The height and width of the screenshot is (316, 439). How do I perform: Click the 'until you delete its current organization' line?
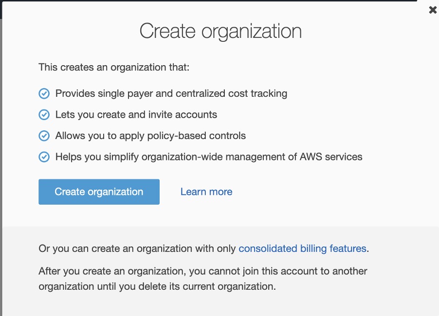coord(157,286)
